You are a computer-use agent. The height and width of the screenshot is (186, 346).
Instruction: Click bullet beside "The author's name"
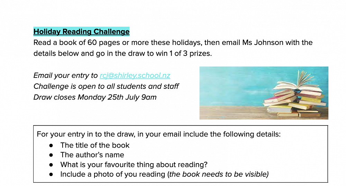coord(51,155)
